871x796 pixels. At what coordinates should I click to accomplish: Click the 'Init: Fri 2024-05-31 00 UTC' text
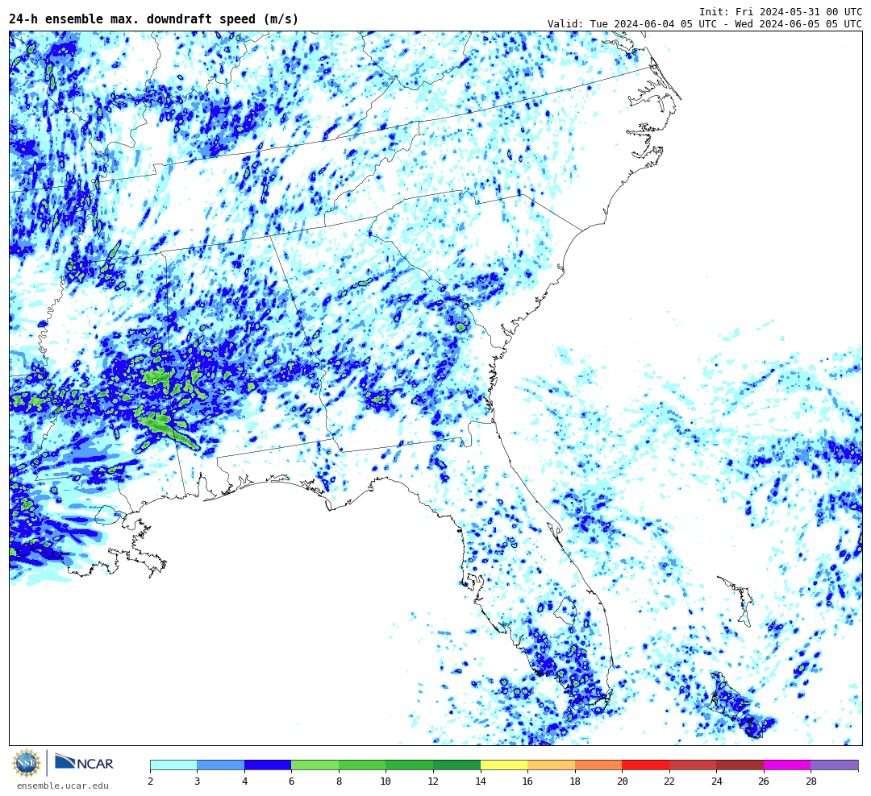(781, 11)
